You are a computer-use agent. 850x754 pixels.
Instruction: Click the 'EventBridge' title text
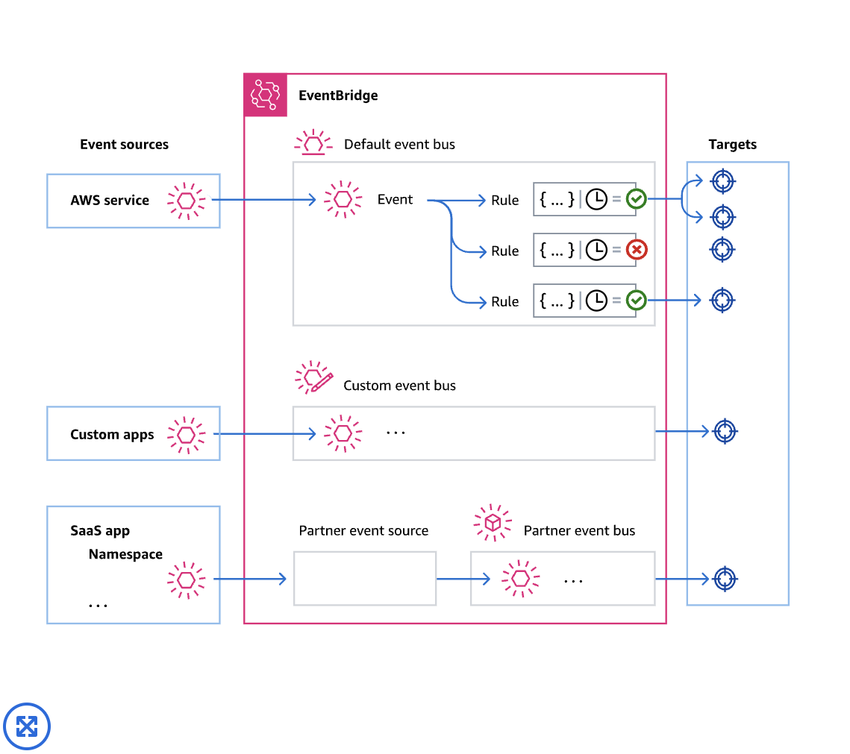pyautogui.click(x=338, y=95)
